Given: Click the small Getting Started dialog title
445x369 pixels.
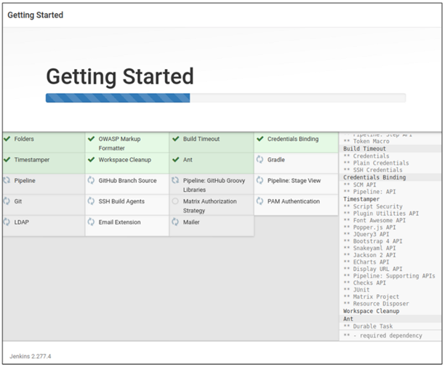Looking at the screenshot, I should click(x=35, y=15).
